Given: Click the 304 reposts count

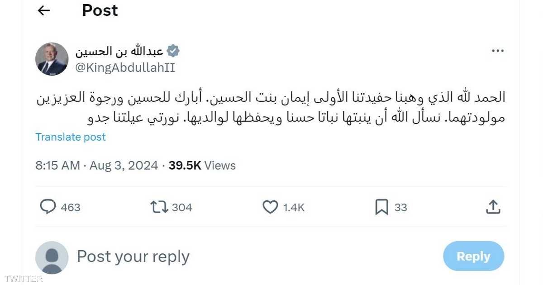Looking at the screenshot, I should (182, 208).
